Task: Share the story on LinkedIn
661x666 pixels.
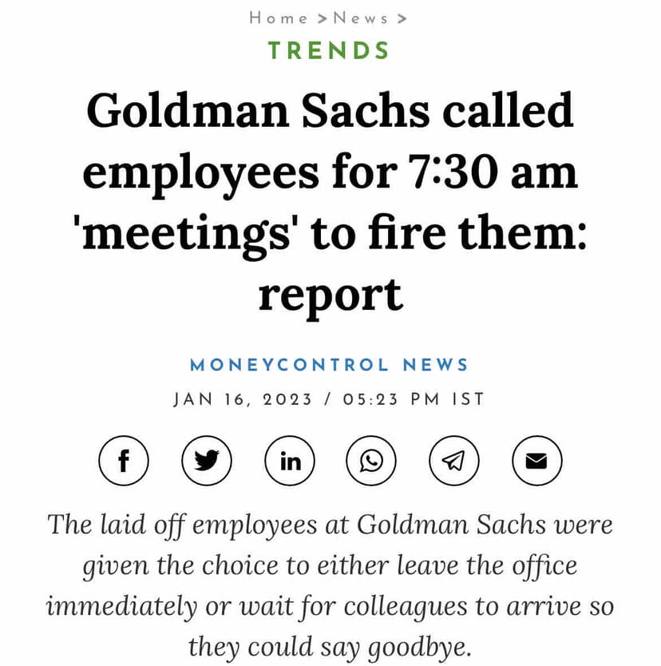Action: (290, 461)
